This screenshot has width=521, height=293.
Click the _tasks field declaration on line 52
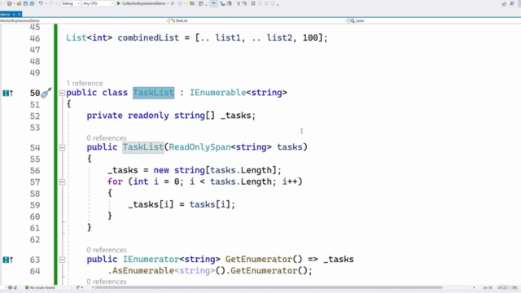coord(235,116)
